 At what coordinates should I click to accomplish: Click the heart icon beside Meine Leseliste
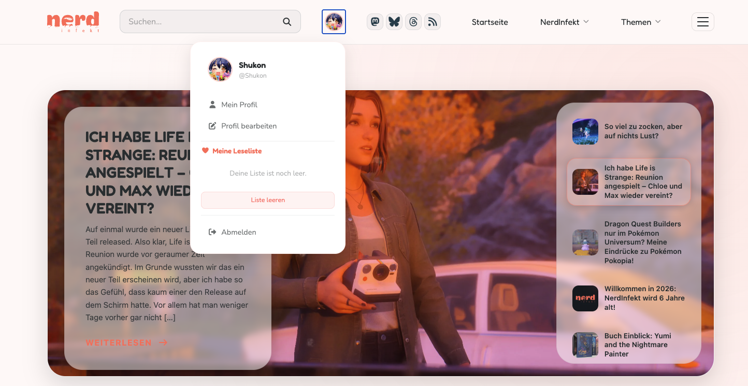point(205,151)
